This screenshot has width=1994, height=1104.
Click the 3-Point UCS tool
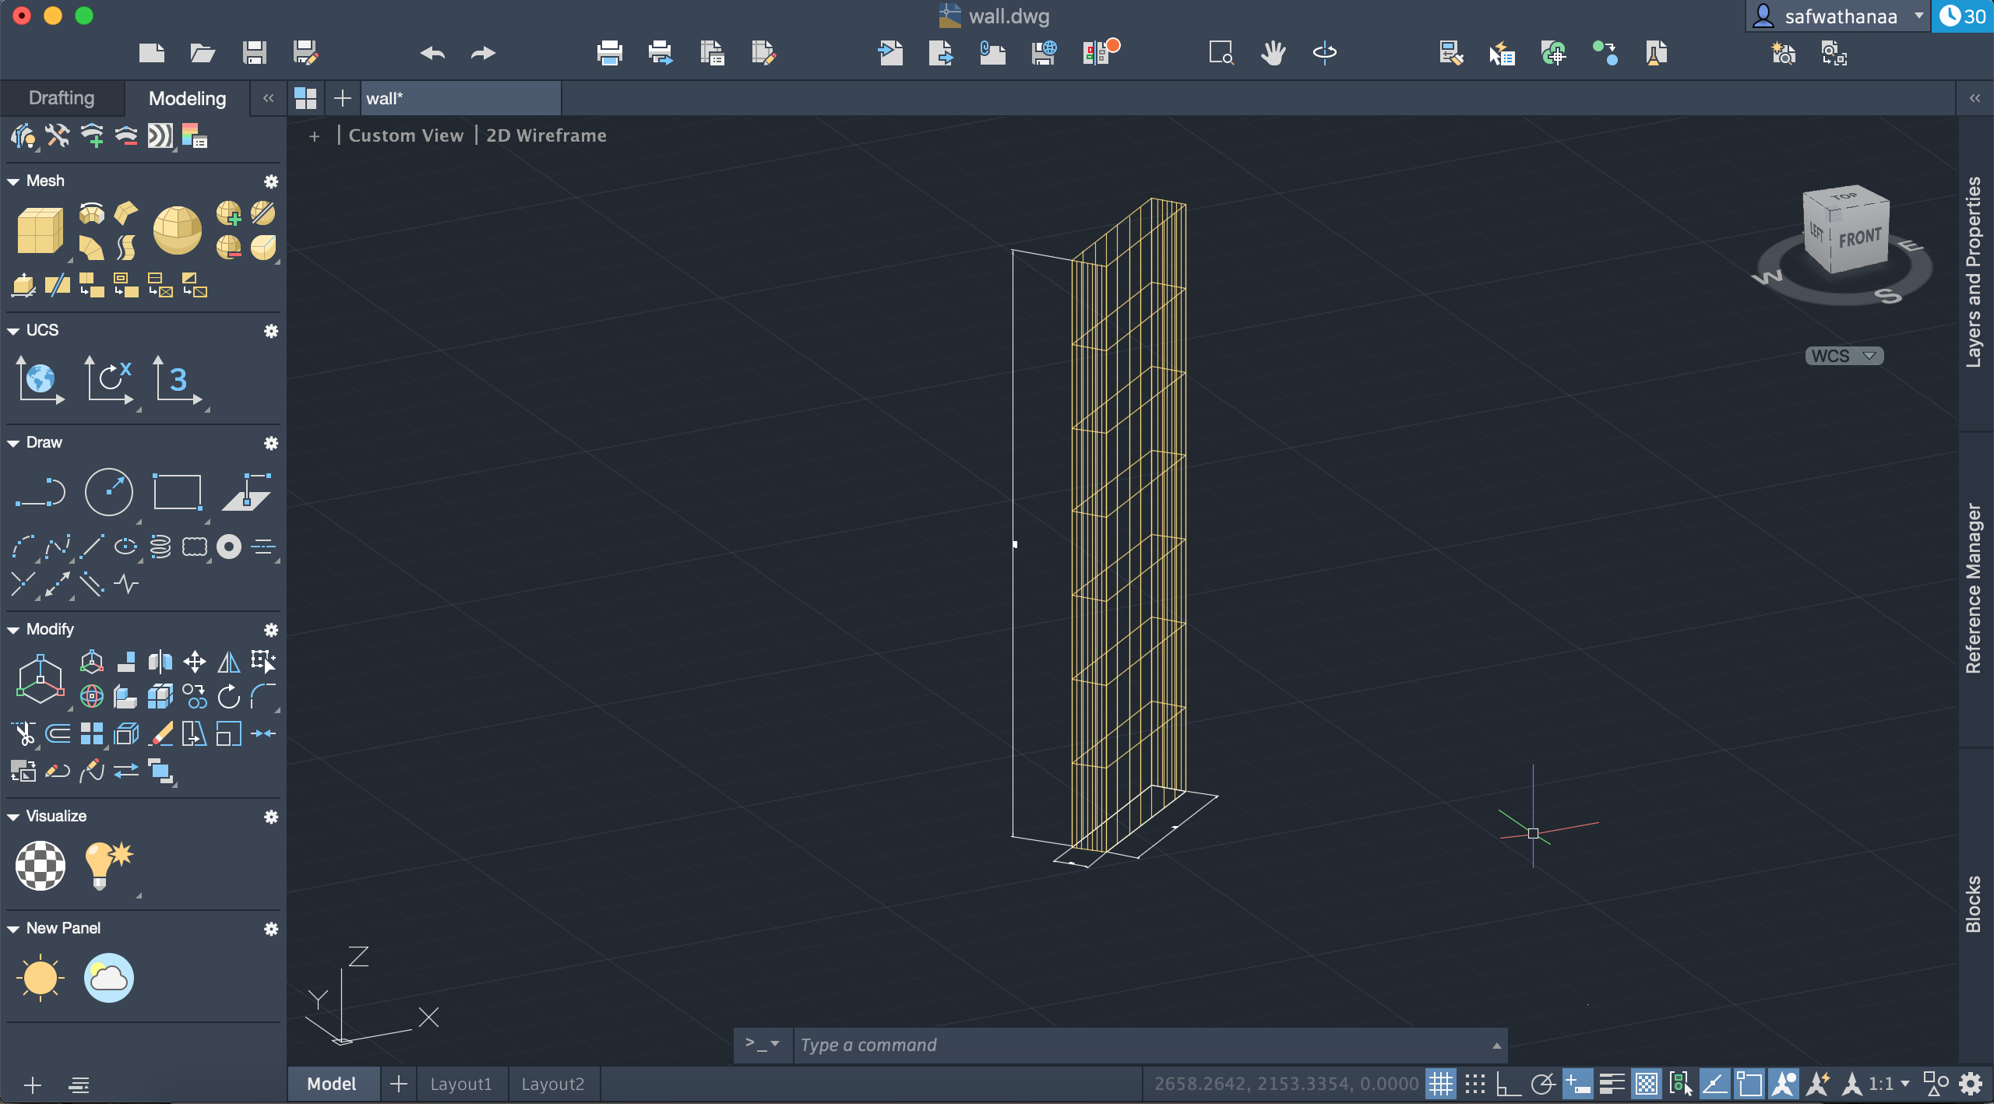(x=178, y=380)
